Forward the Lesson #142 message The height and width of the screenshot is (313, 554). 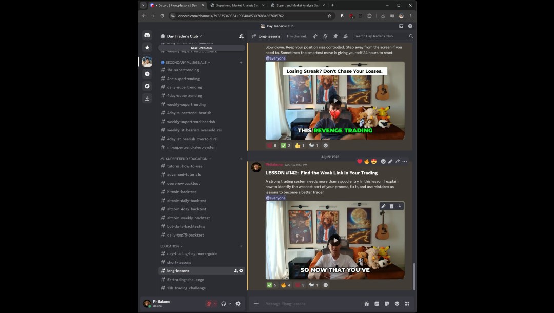tap(398, 162)
